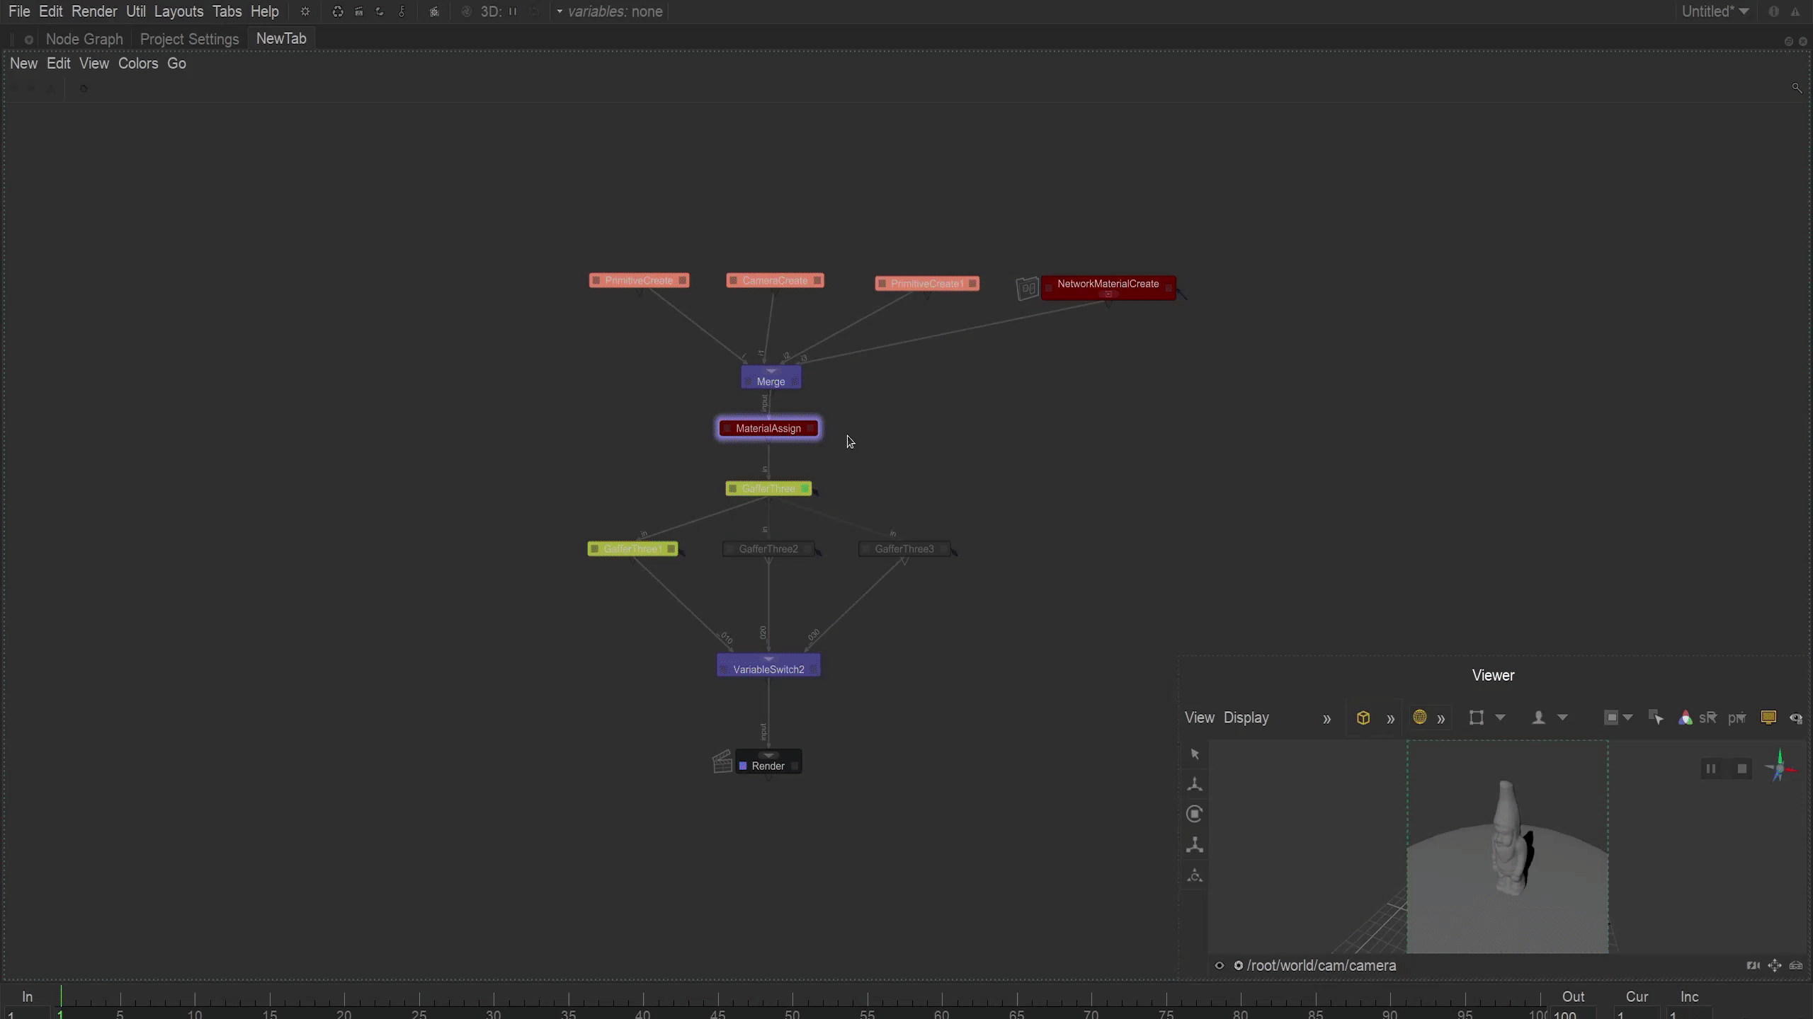Expand the variables dropdown selector
Screen dimensions: 1813x1019
pos(559,11)
